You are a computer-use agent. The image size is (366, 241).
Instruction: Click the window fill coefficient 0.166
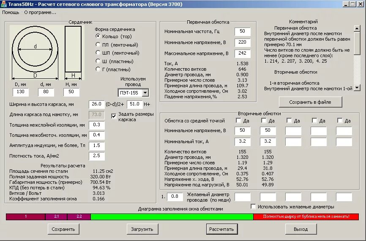pos(98,199)
